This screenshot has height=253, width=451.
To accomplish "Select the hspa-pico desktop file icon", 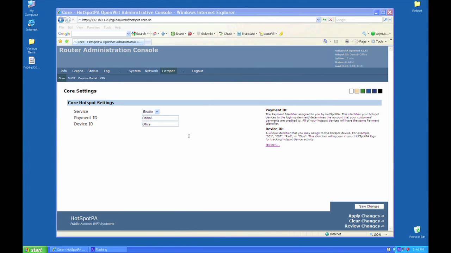I will [x=31, y=63].
